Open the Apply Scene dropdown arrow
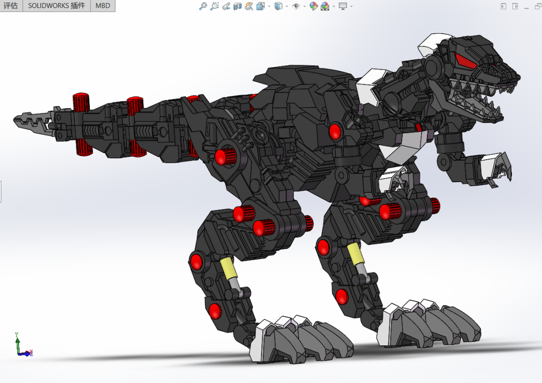The height and width of the screenshot is (383, 542). (x=334, y=6)
